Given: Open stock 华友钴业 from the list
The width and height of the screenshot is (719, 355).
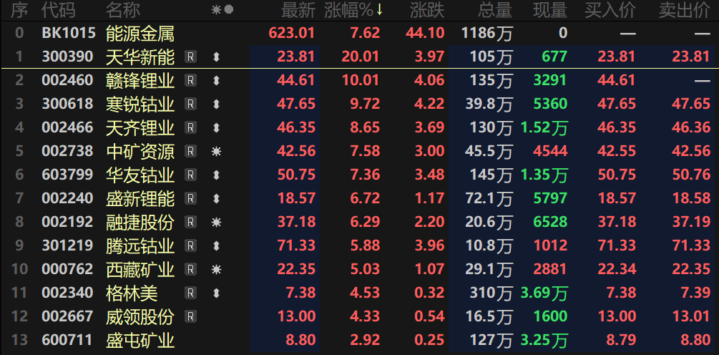Looking at the screenshot, I should coord(140,175).
